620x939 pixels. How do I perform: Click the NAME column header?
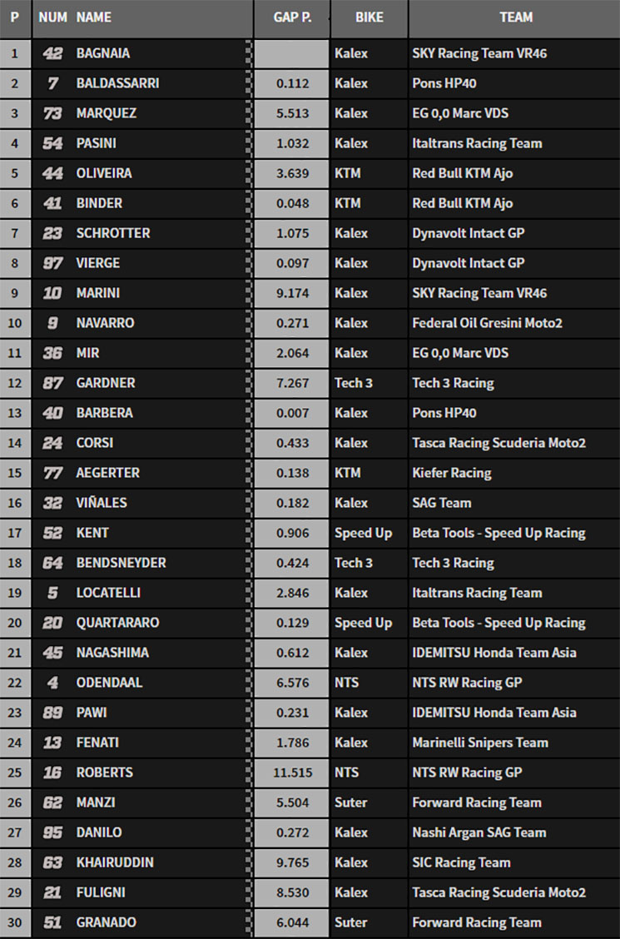tap(93, 17)
